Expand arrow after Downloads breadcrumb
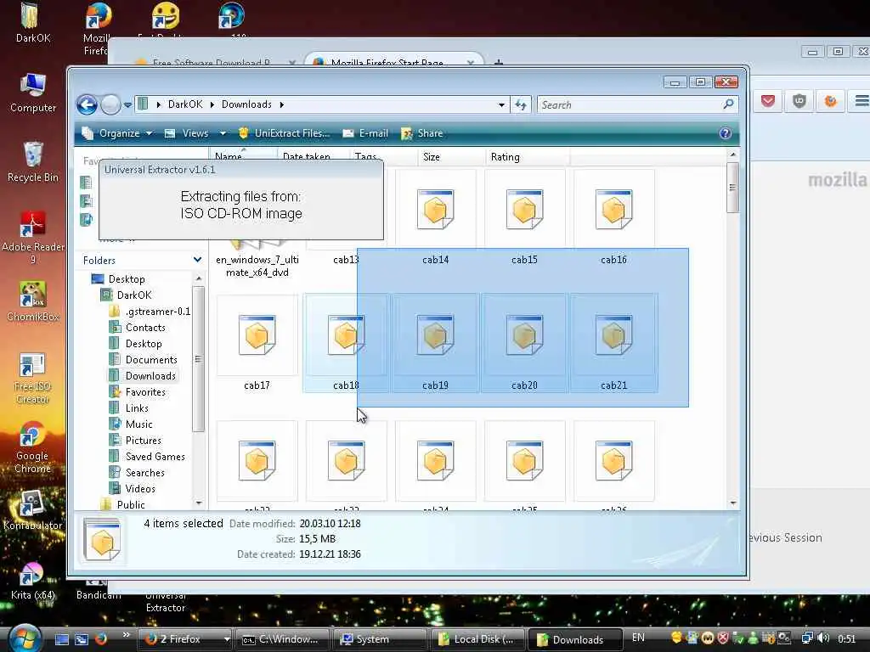 click(x=282, y=104)
